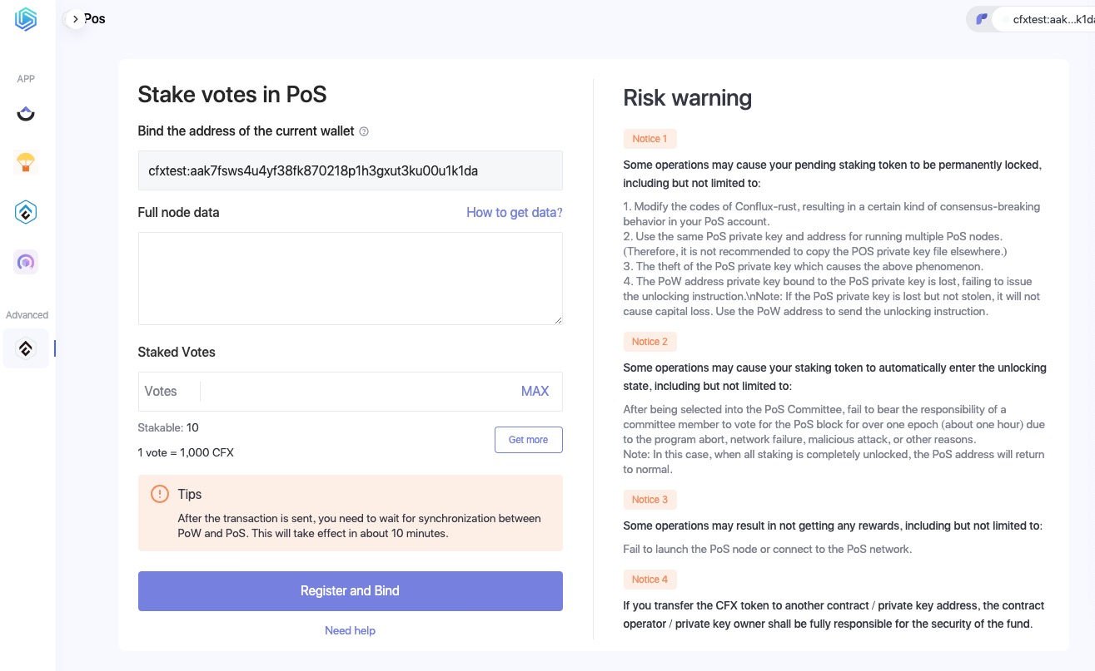Click the bound wallet address field

(x=350, y=170)
